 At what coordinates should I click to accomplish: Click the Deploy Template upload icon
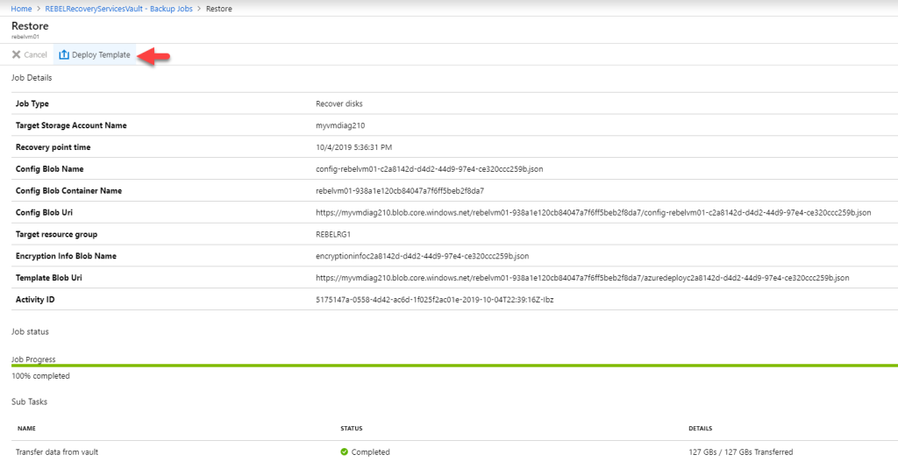coord(64,55)
